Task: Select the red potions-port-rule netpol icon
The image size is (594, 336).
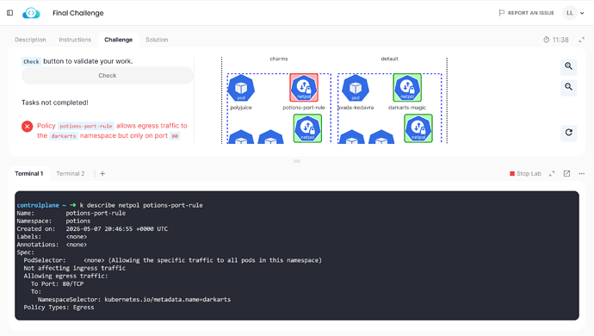Action: 304,88
